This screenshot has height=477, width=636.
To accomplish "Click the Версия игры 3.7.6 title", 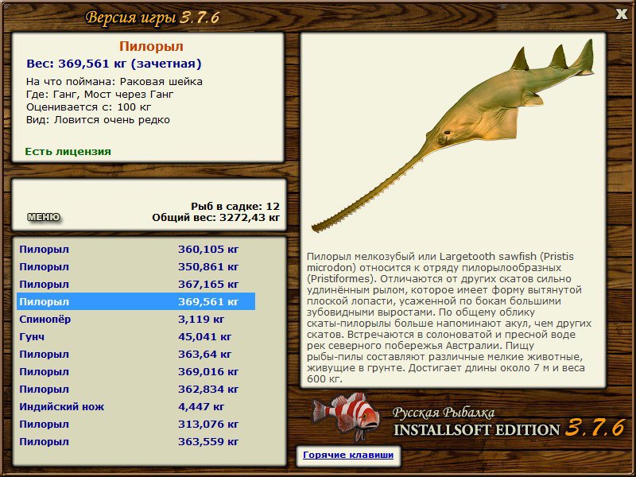I will 152,17.
